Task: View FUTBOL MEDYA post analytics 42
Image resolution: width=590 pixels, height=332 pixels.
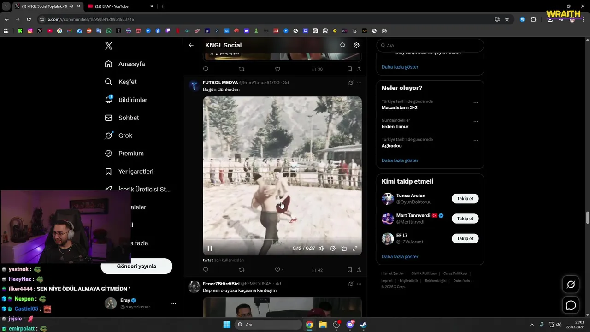Action: coord(317,270)
